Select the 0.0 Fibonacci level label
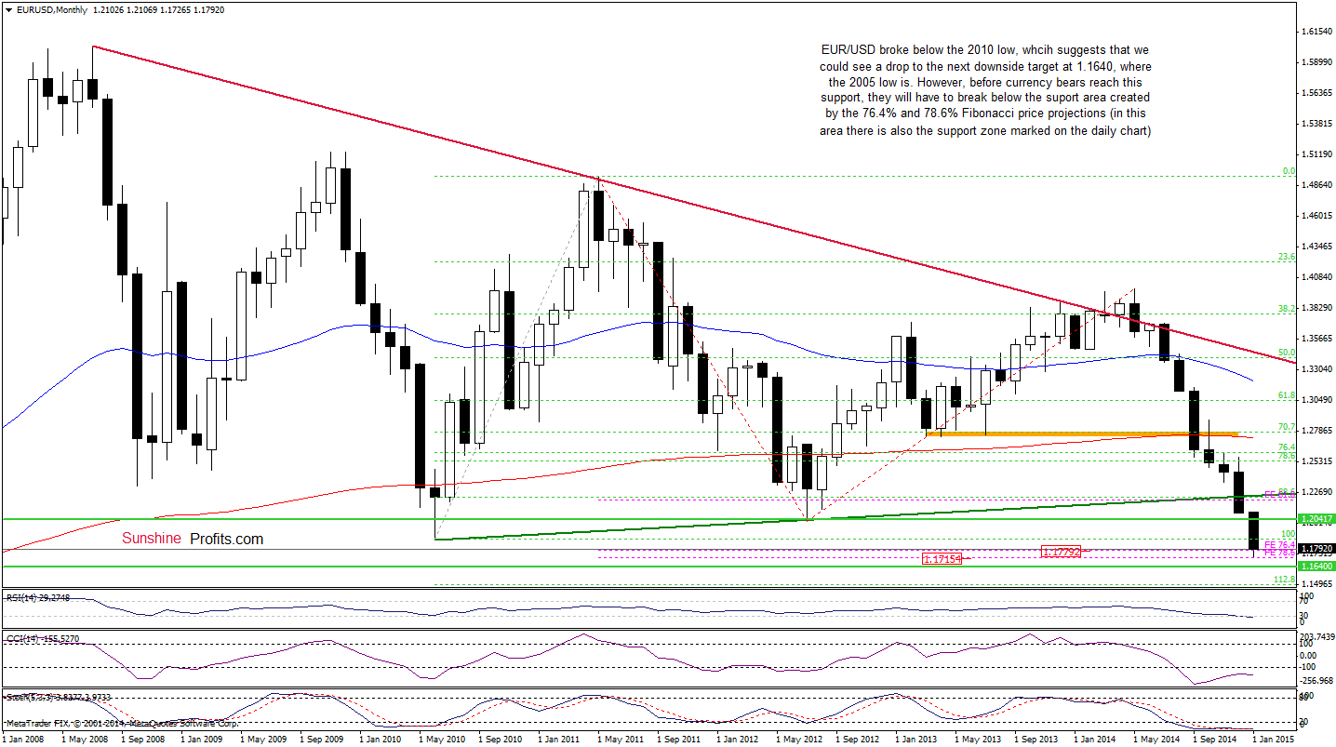Screen dimensions: 1336x747 (x=1289, y=171)
